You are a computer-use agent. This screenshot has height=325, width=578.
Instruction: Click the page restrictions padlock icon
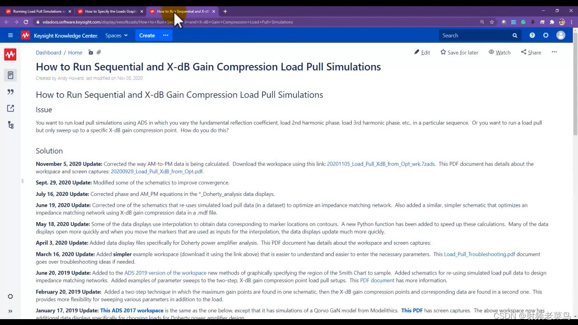[x=90, y=52]
